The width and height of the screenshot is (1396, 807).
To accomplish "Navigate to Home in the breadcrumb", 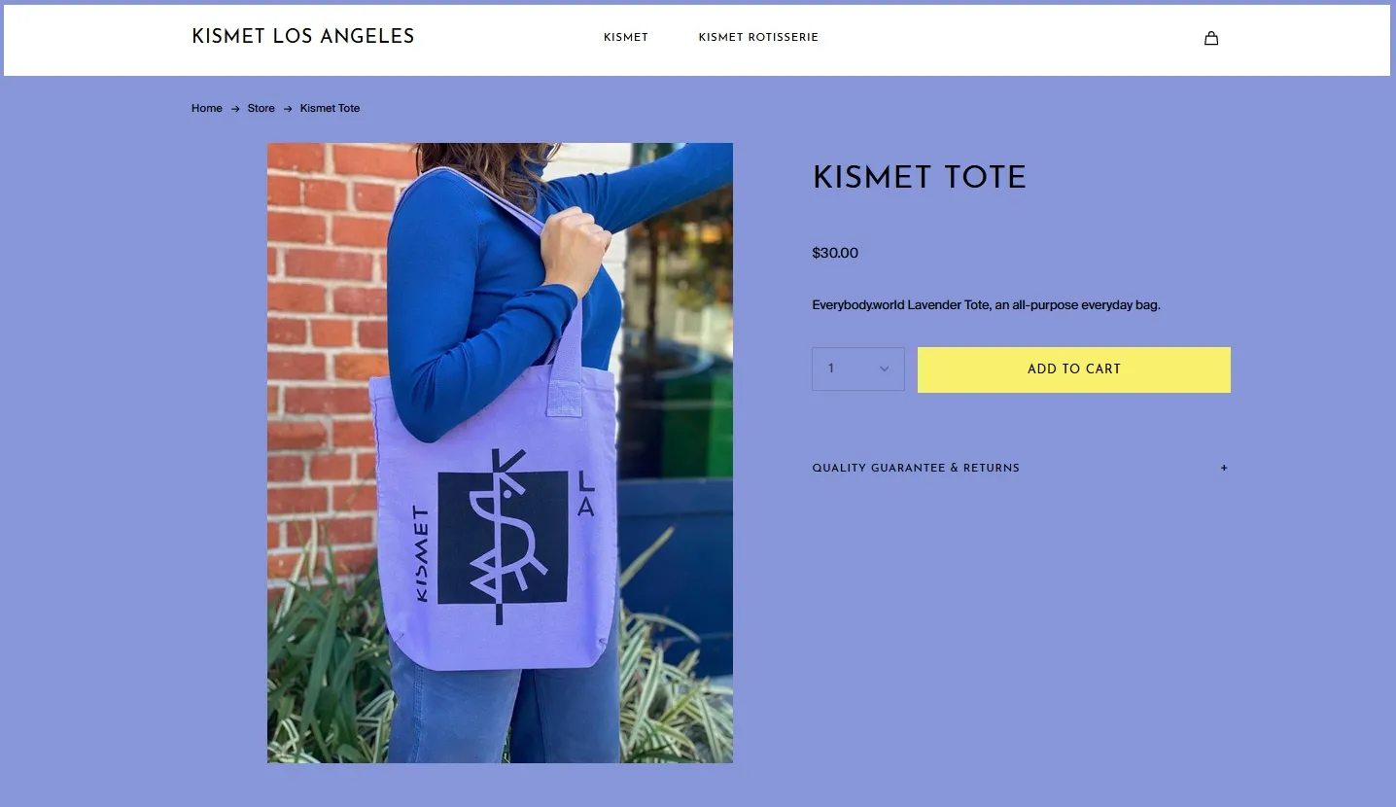I will pos(207,108).
